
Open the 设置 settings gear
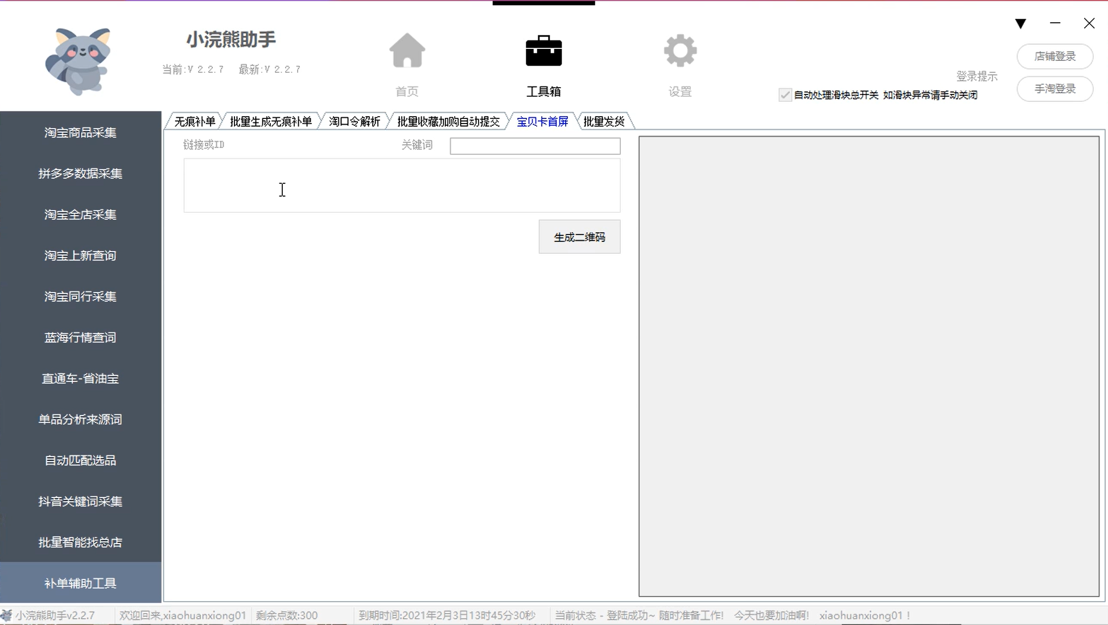click(x=680, y=63)
